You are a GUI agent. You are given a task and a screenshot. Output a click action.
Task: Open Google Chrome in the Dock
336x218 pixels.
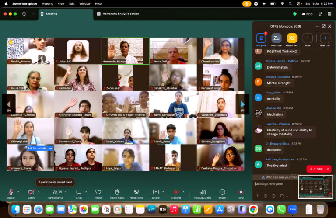[x=253, y=209]
